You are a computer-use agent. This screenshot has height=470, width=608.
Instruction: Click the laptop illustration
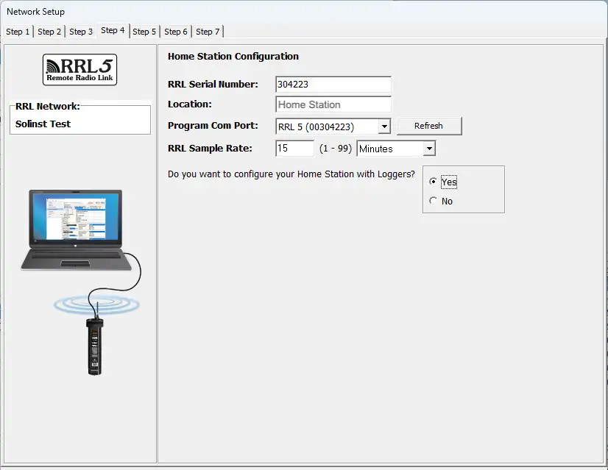(76, 229)
